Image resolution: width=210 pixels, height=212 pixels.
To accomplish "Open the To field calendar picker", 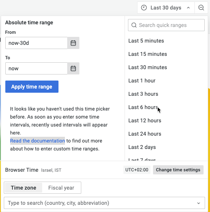I will pos(73,68).
